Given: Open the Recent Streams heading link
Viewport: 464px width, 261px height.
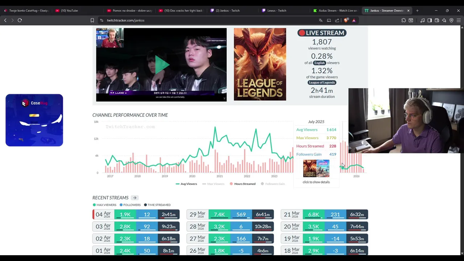Looking at the screenshot, I should (110, 198).
